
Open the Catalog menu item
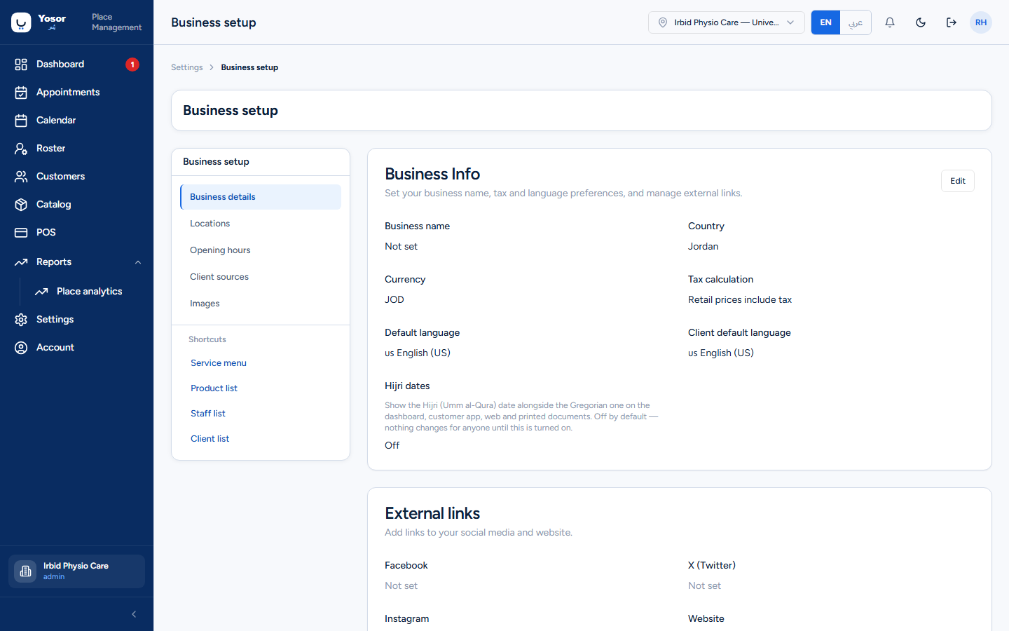pyautogui.click(x=76, y=205)
